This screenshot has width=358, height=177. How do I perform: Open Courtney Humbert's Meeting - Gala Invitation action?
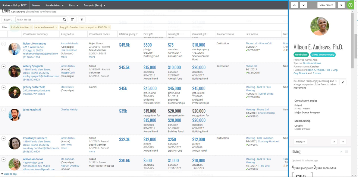tap(260, 138)
